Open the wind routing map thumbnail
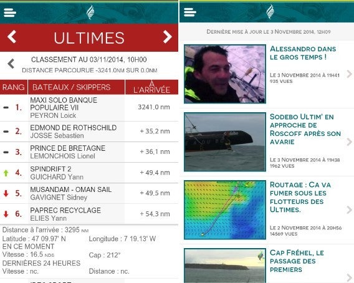 click(225, 210)
